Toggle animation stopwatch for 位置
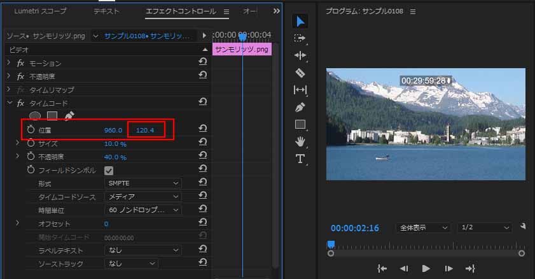 point(31,129)
